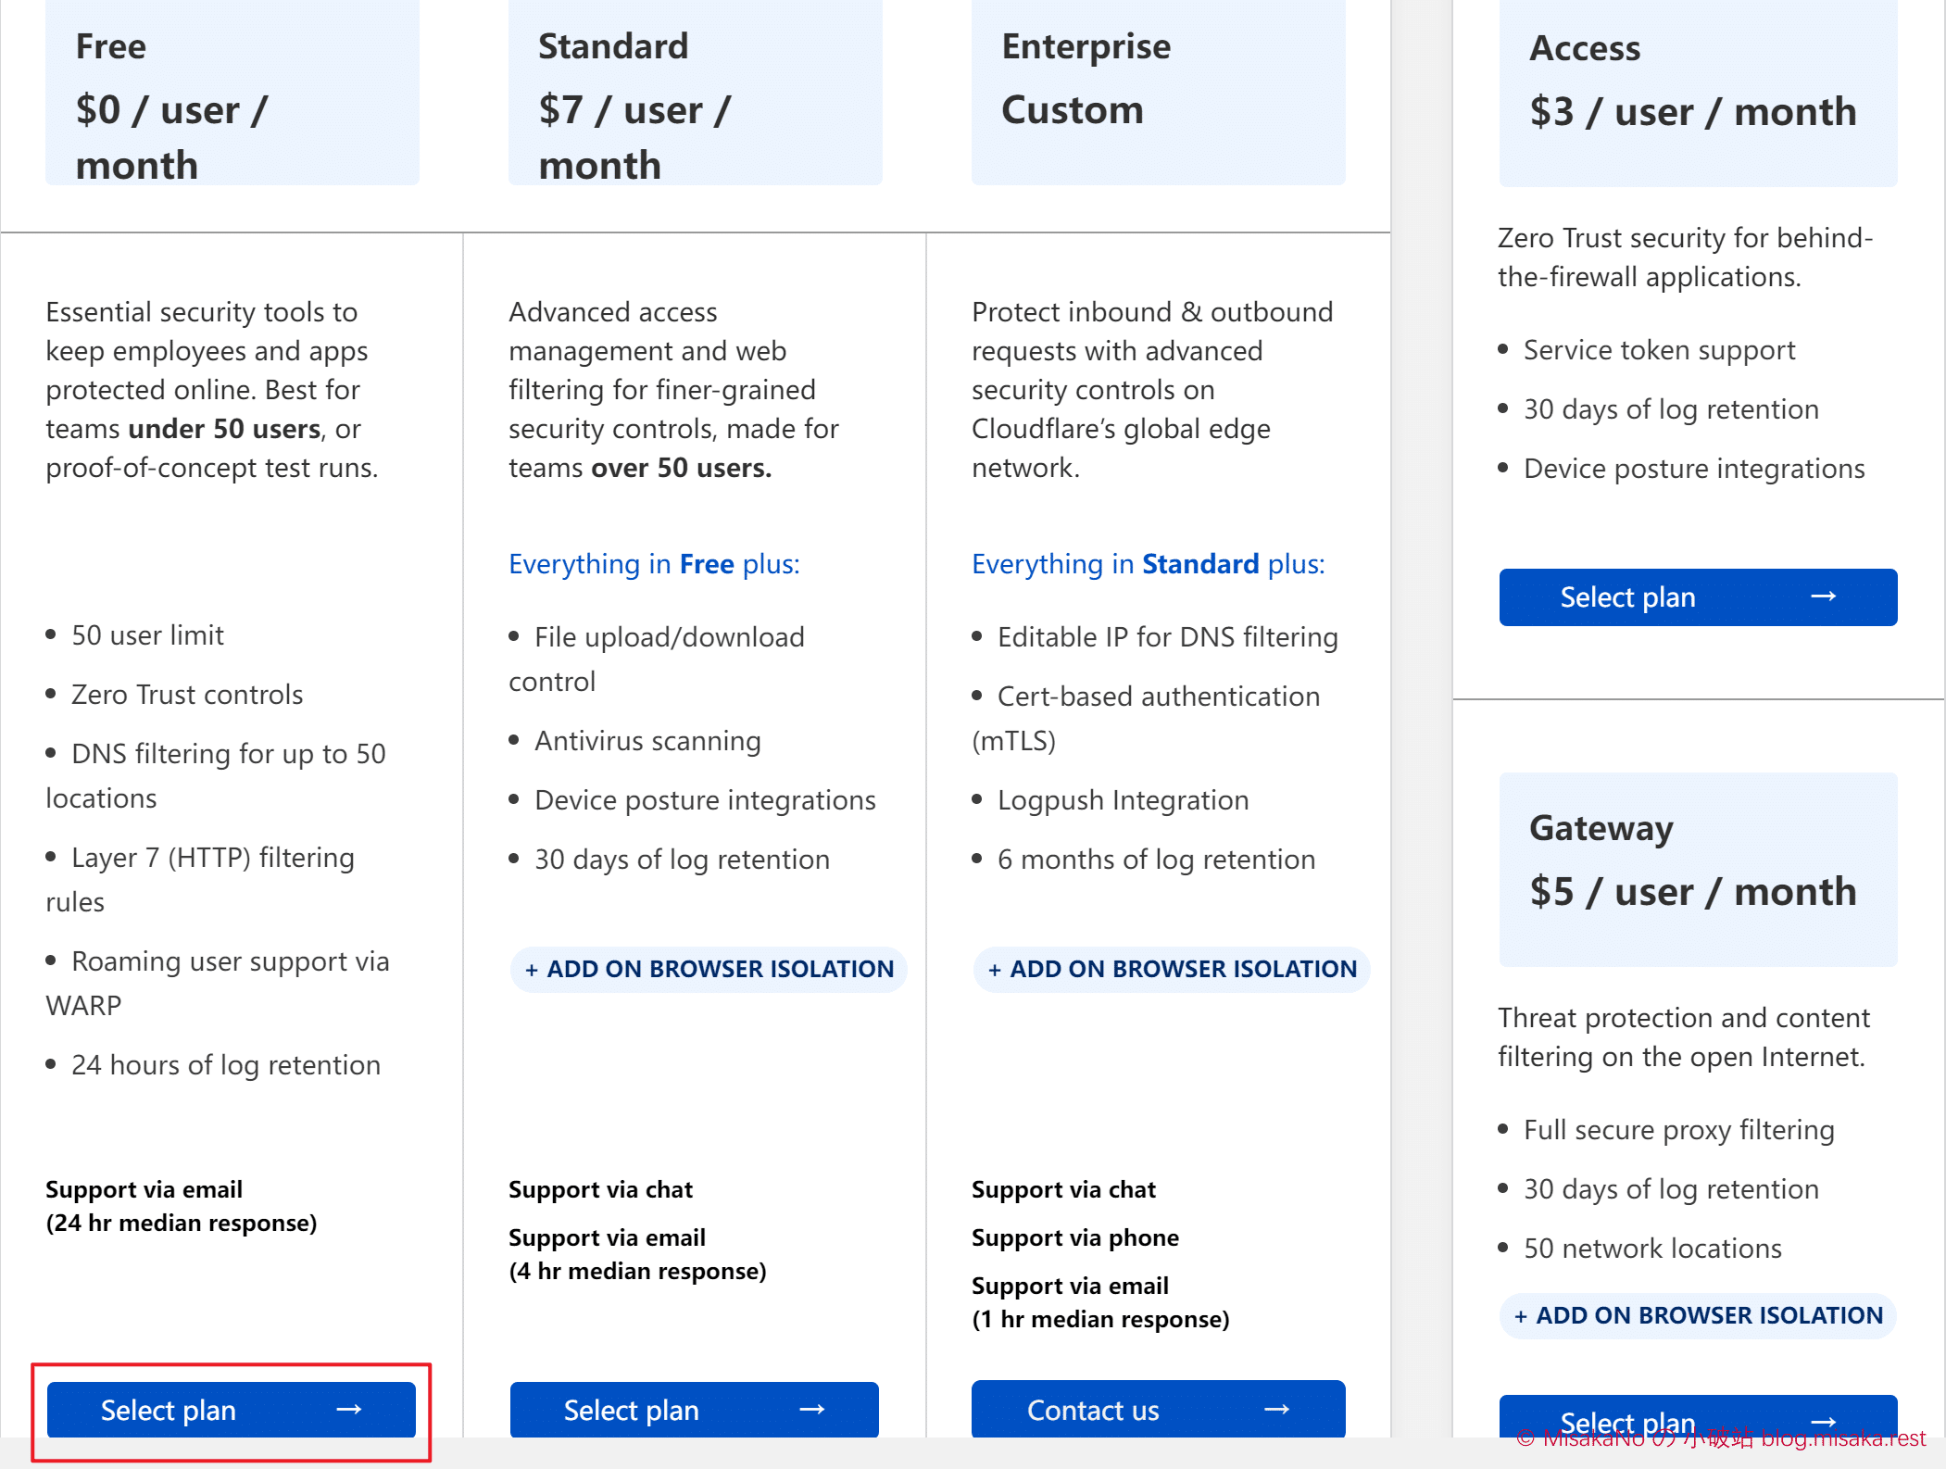Click the arrow icon beside Contact us
The height and width of the screenshot is (1469, 1946).
(x=1277, y=1410)
